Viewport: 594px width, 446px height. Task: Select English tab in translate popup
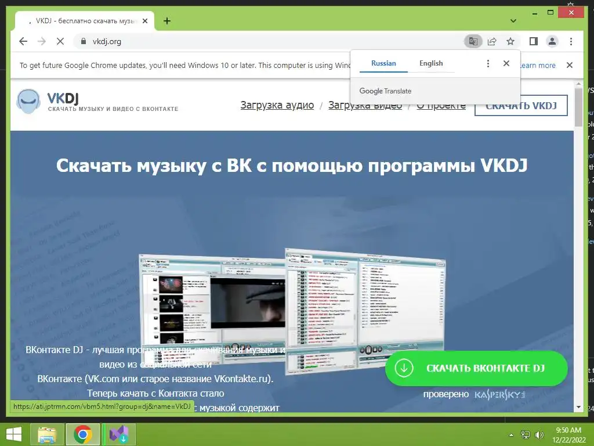point(431,63)
